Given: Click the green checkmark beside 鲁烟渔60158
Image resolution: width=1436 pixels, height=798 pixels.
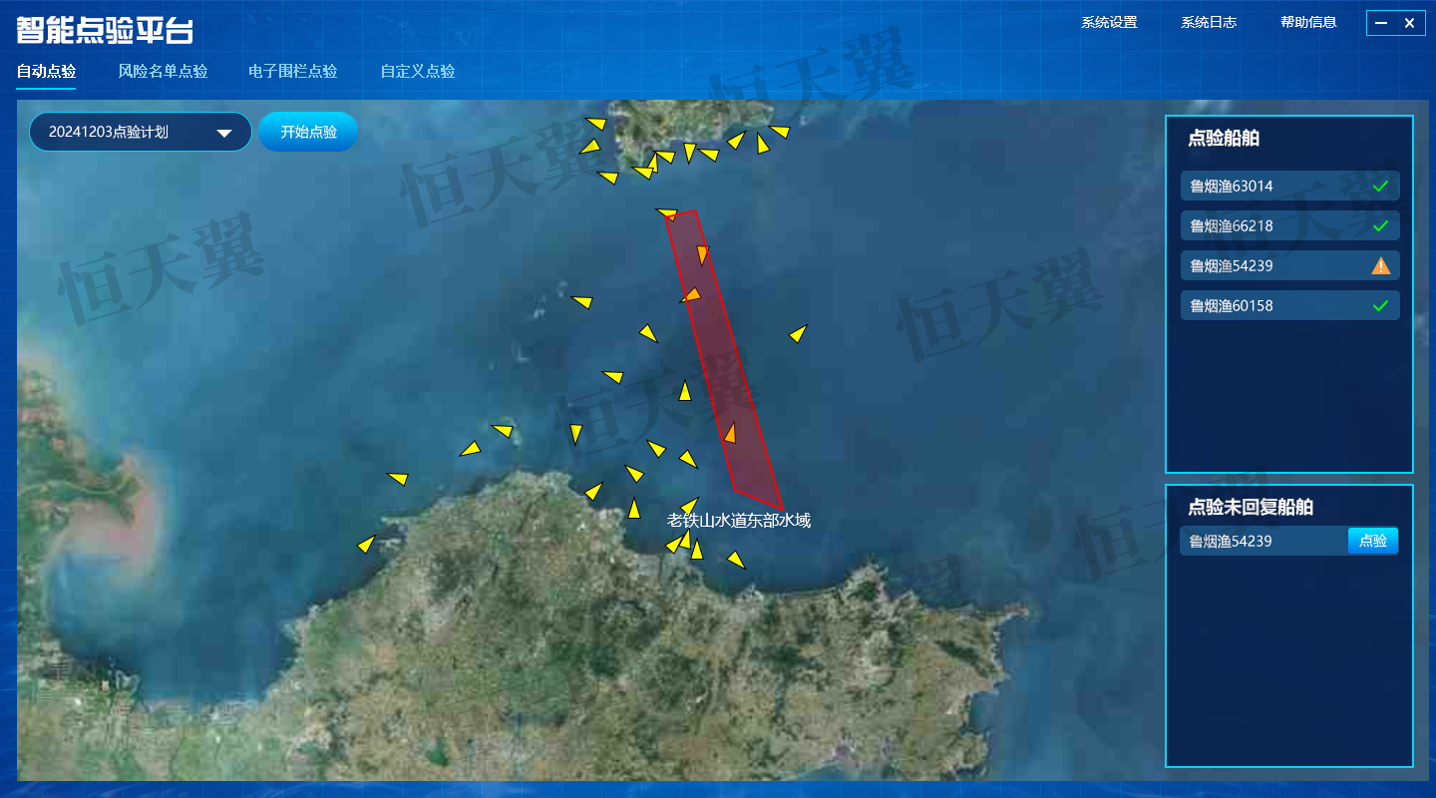Looking at the screenshot, I should 1380,306.
